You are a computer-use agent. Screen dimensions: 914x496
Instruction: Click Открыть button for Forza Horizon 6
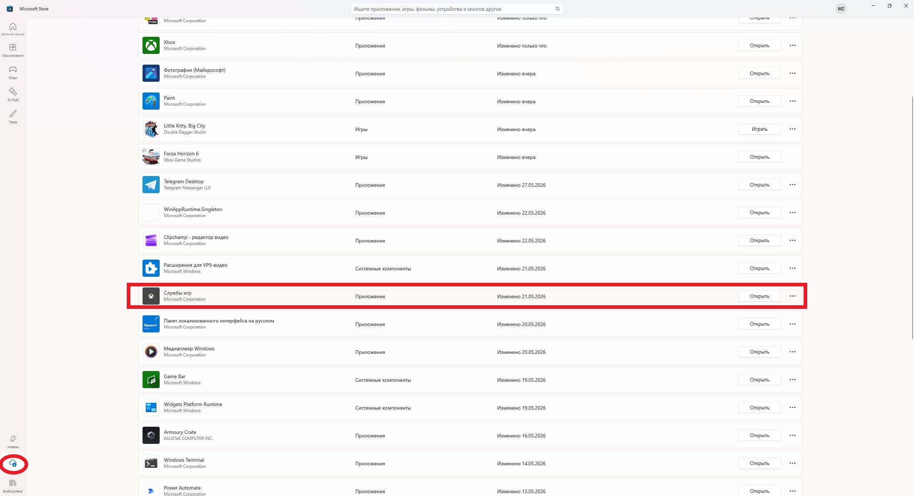click(x=759, y=157)
